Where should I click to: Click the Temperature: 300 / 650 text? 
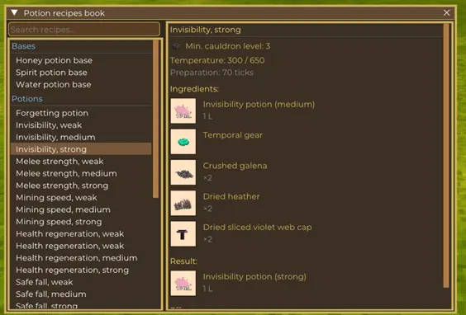(x=217, y=60)
